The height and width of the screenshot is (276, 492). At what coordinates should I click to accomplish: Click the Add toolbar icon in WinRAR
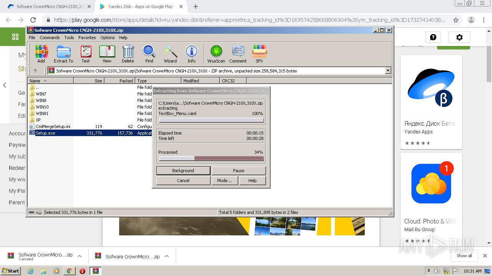coord(41,54)
